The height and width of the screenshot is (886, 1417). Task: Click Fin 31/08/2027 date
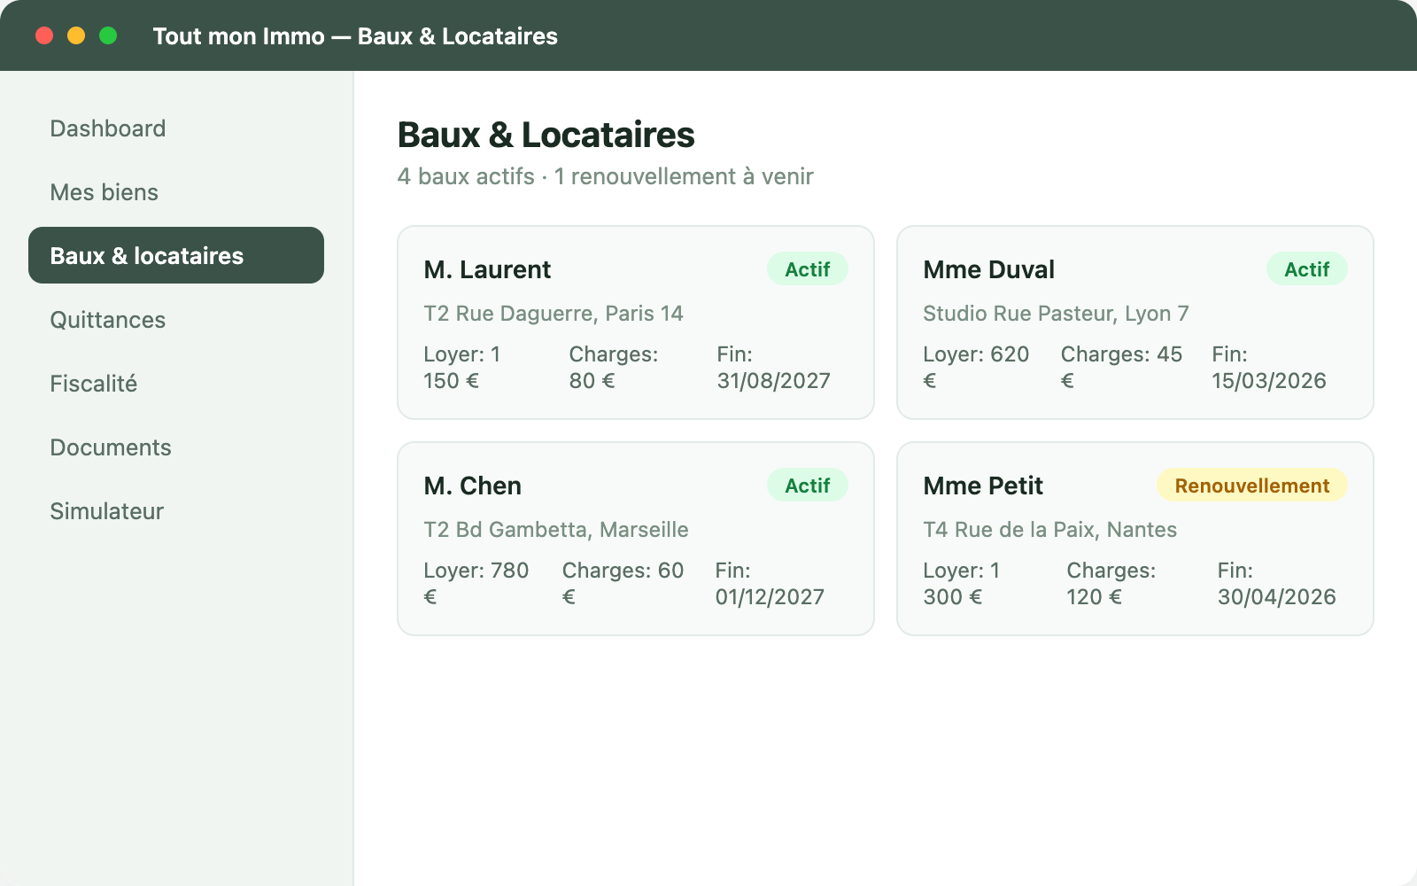tap(774, 368)
